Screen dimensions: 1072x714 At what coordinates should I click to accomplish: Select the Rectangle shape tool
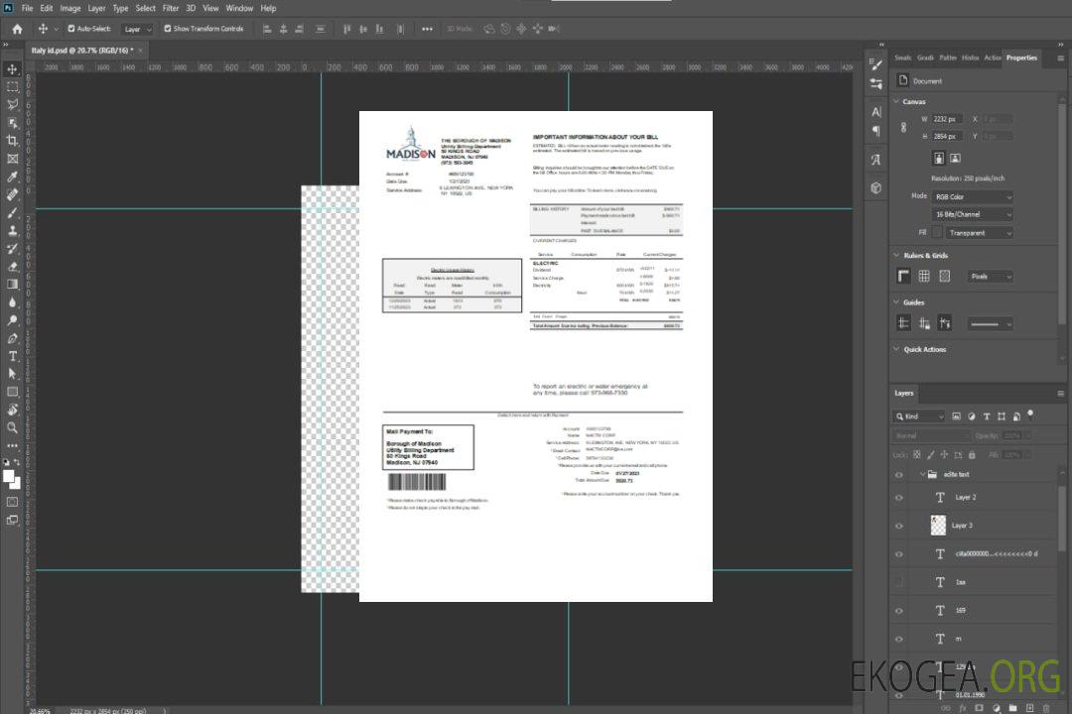(12, 392)
